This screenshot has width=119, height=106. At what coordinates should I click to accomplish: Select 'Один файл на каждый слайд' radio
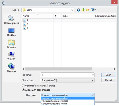pyautogui.click(x=23, y=86)
